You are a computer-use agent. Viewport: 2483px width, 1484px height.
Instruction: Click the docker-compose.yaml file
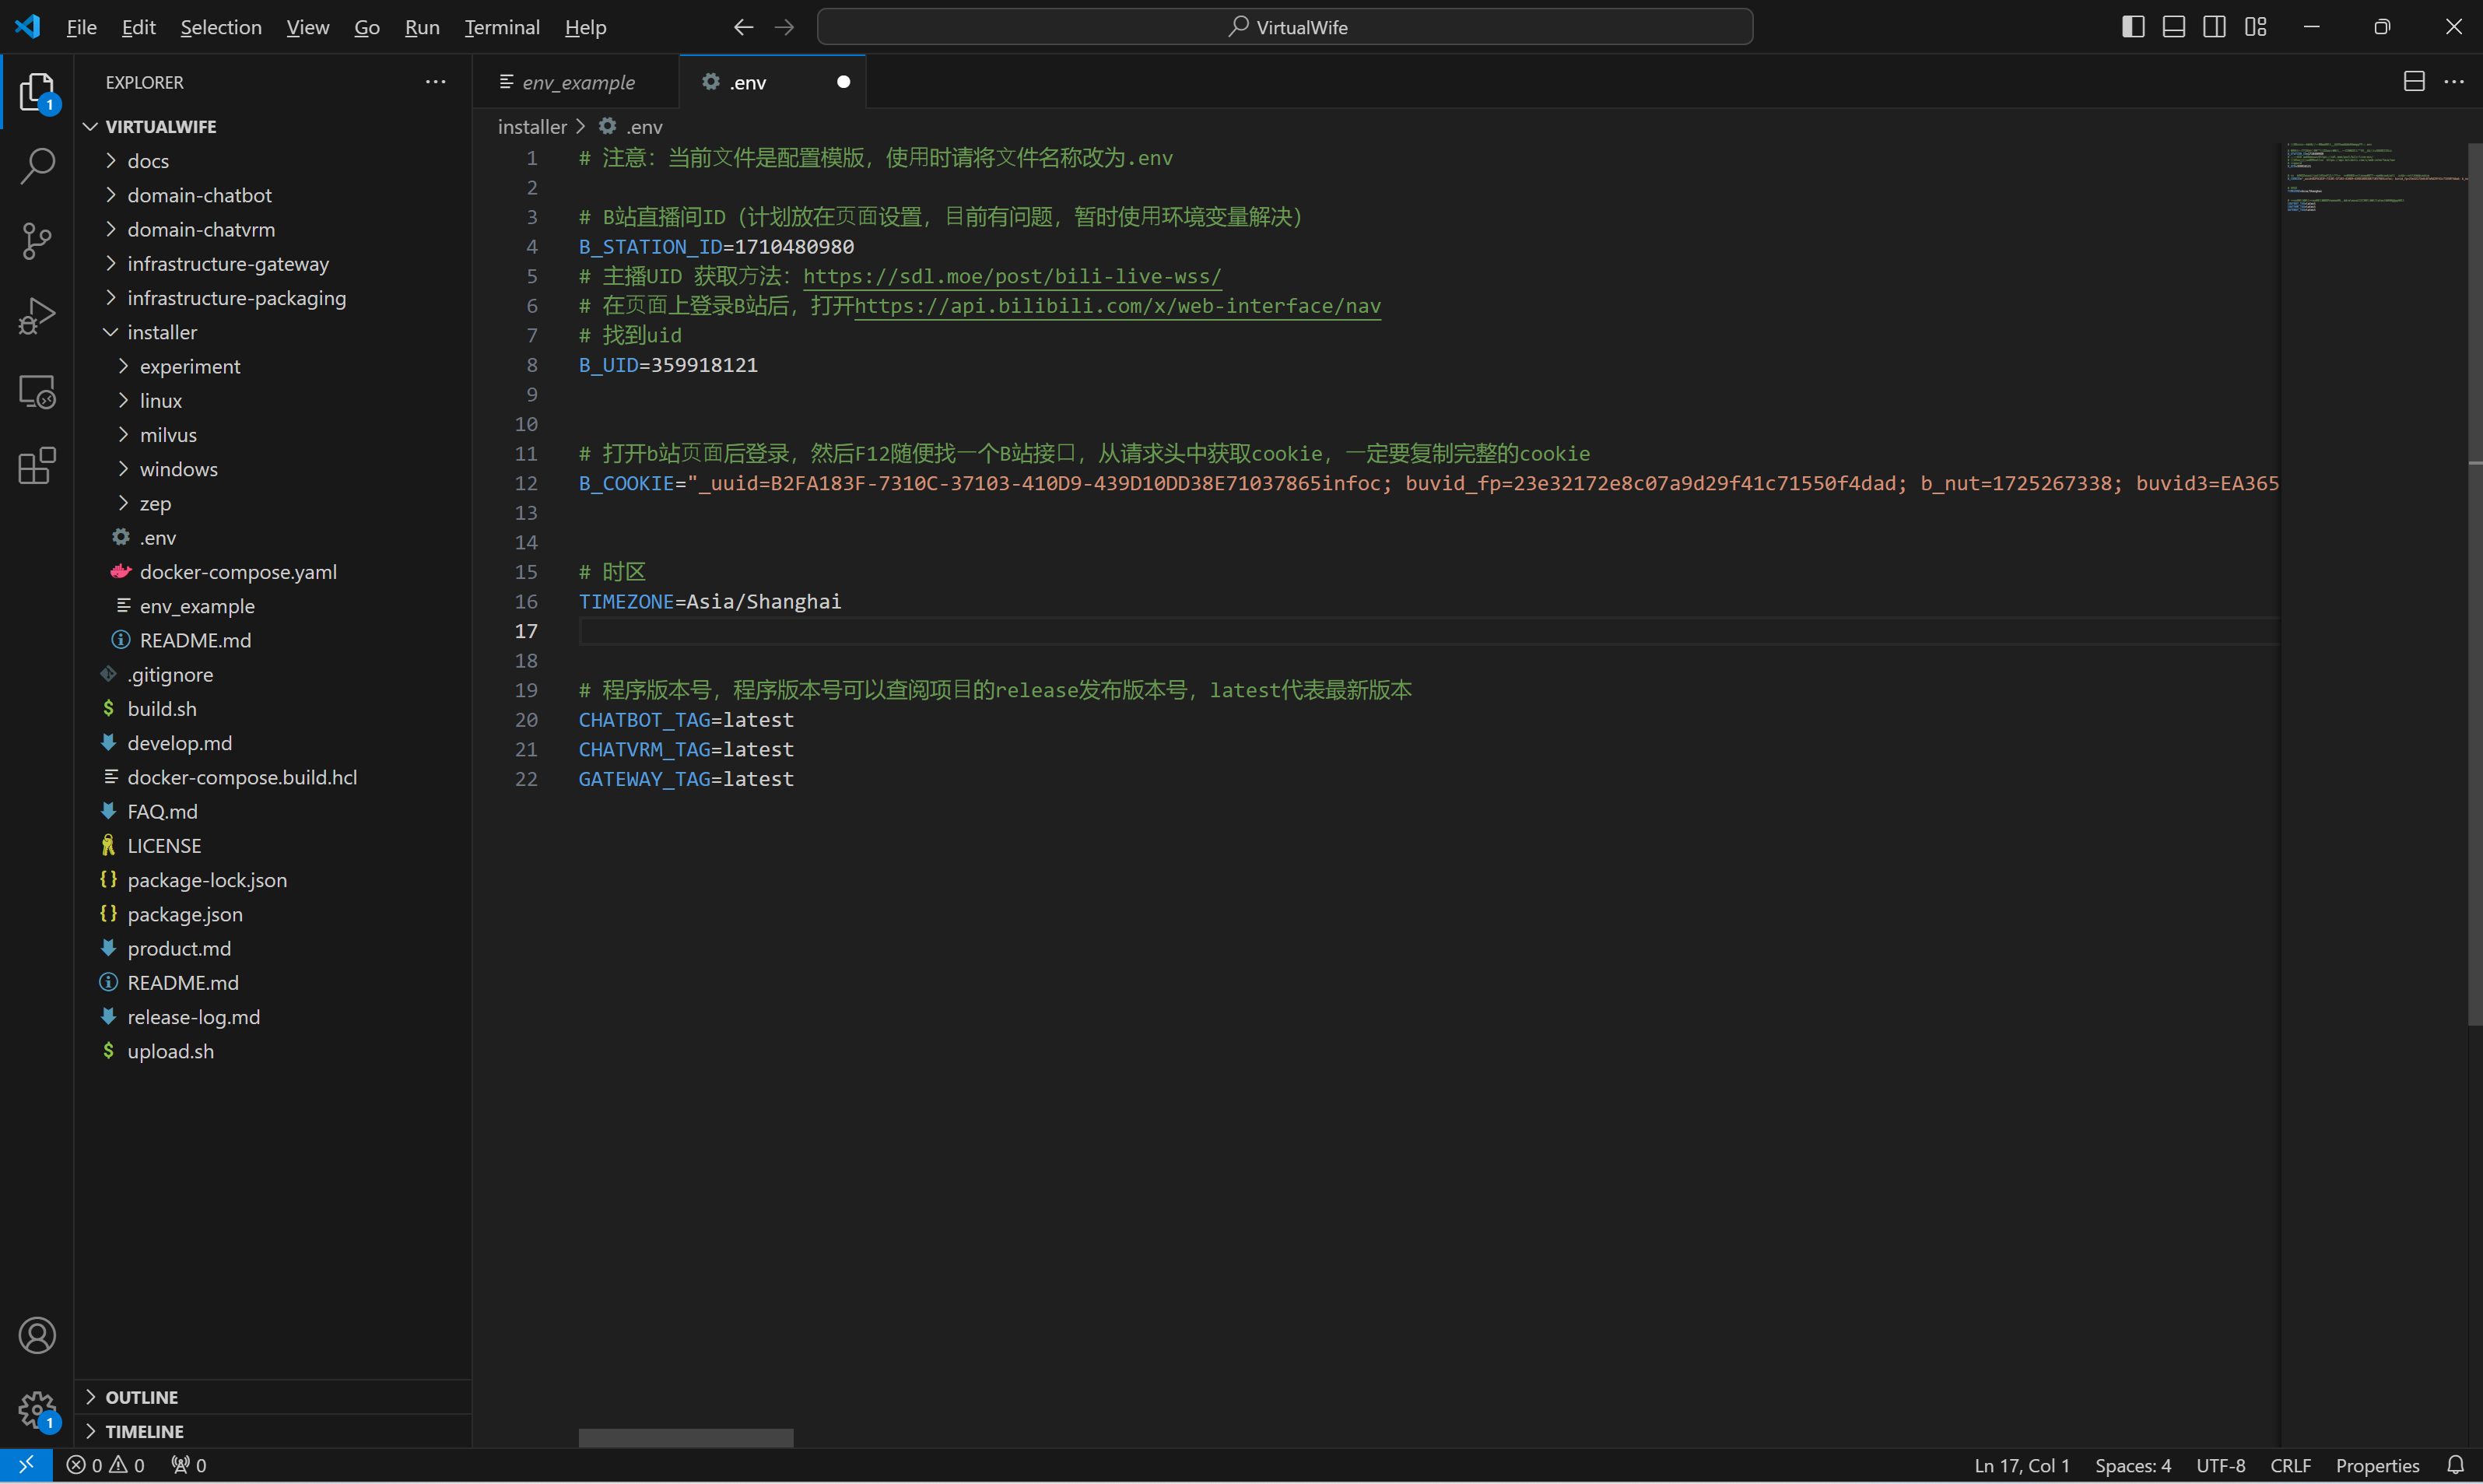pos(238,572)
